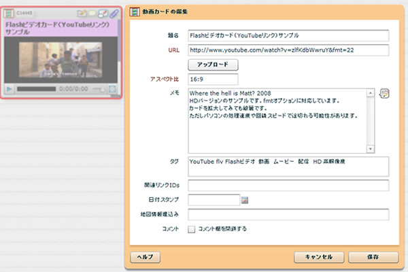408x272 pixels.
Task: Click the memo editor icon beside the memo field
Action: (x=384, y=93)
